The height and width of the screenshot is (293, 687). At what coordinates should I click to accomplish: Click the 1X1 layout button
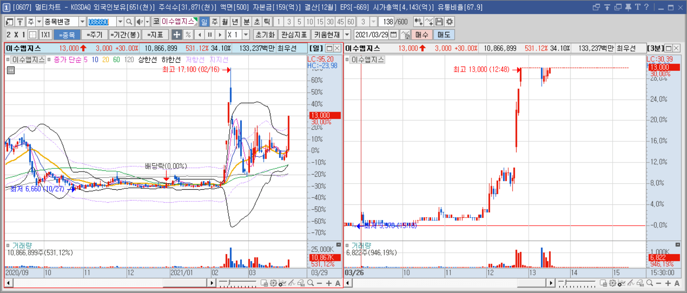click(x=45, y=35)
